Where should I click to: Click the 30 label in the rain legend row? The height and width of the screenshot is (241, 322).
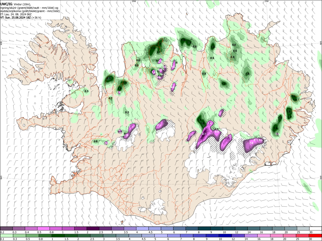pyautogui.click(x=311, y=239)
